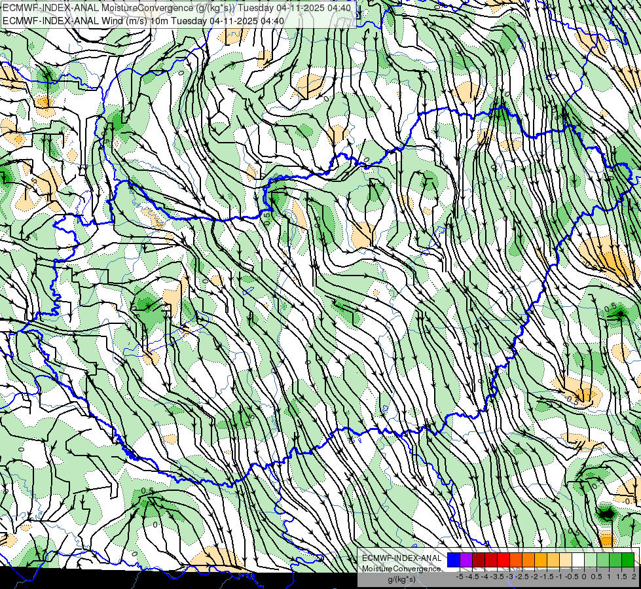Click the amber swatch between -2 and -1.5
Screen dimensions: 641x589
click(x=541, y=560)
